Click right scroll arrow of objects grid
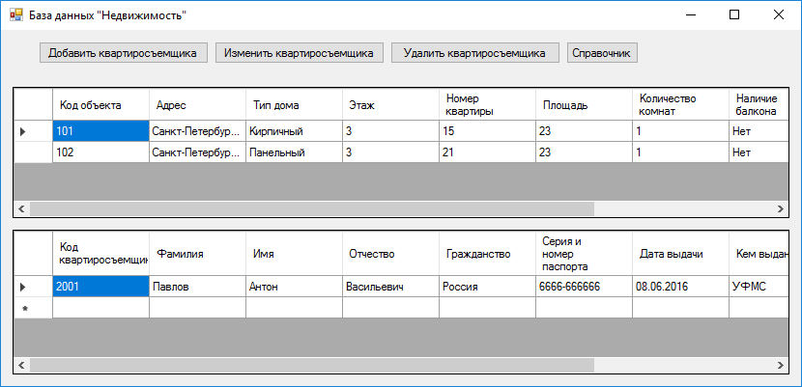 [780, 208]
